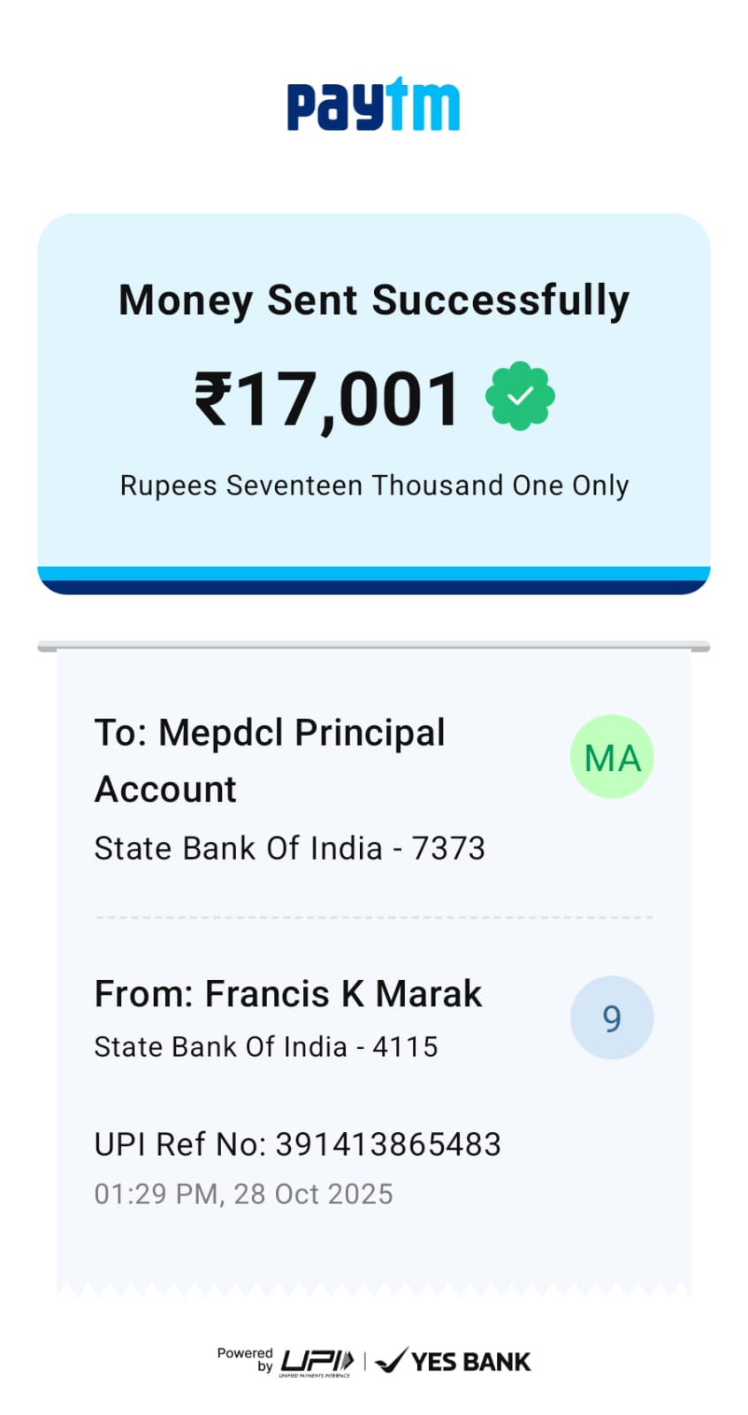The width and height of the screenshot is (748, 1415).
Task: Click sender bank 'State Bank Of India - 4115'
Action: tap(266, 1047)
